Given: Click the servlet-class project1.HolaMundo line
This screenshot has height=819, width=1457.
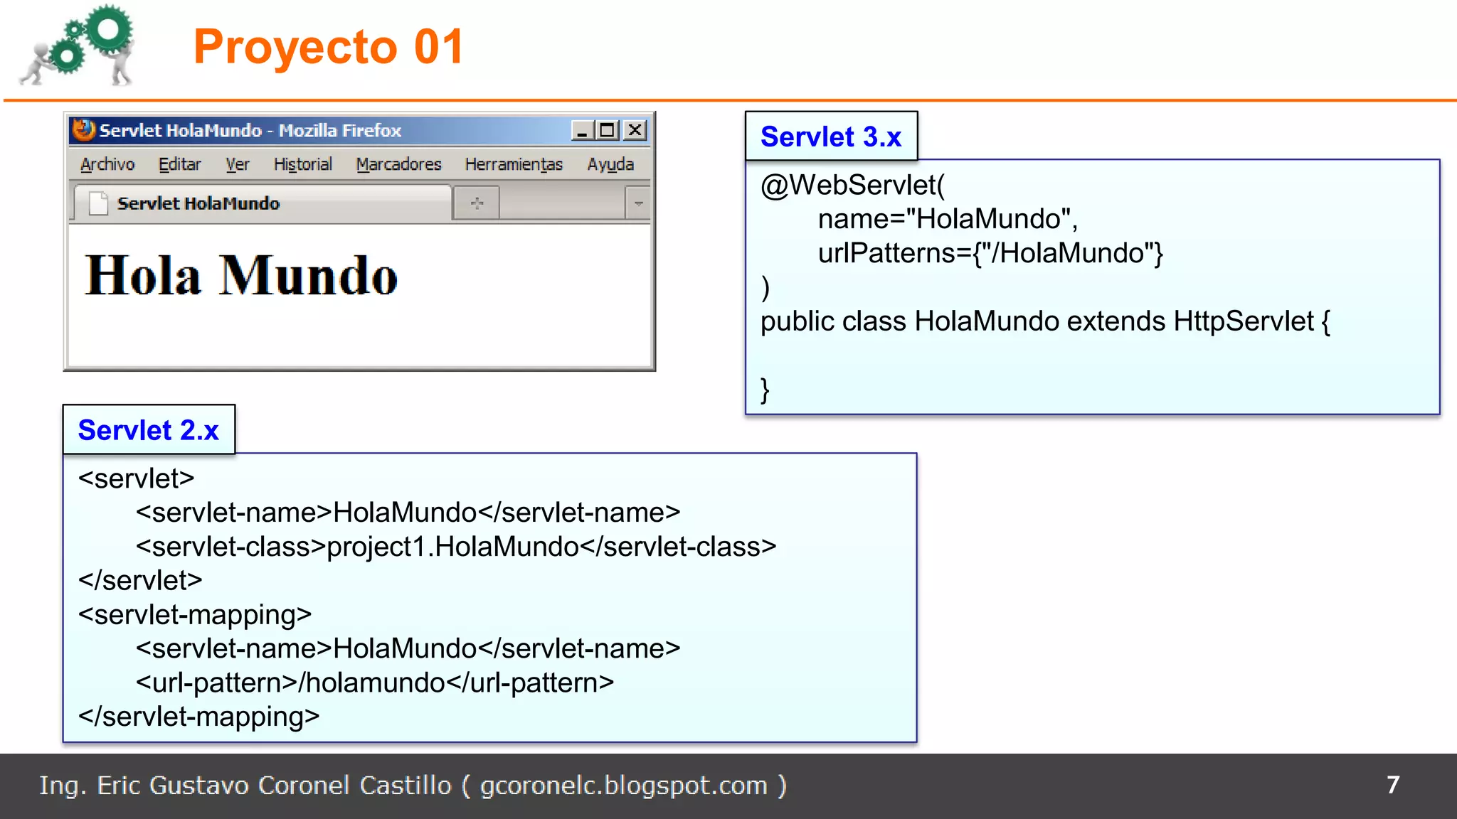Looking at the screenshot, I should pyautogui.click(x=456, y=547).
